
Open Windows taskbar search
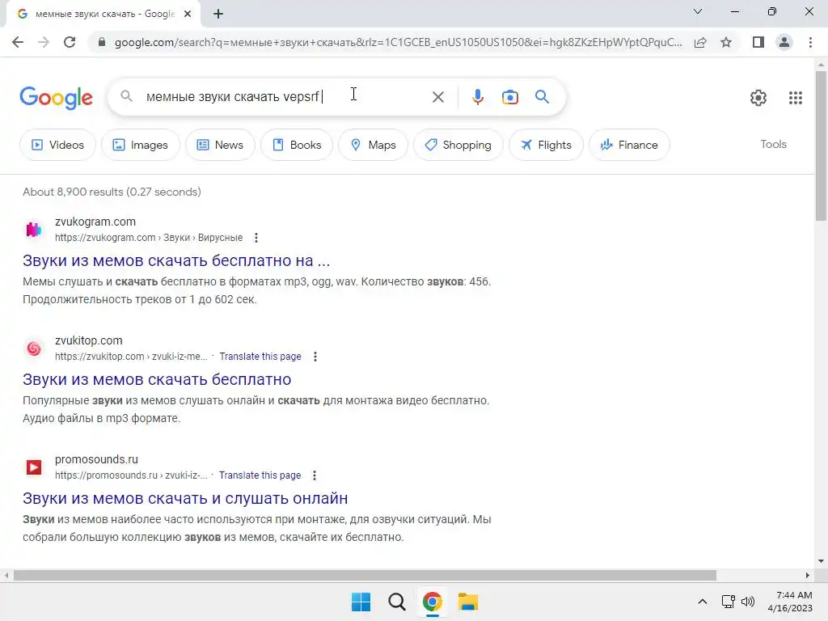coord(396,602)
